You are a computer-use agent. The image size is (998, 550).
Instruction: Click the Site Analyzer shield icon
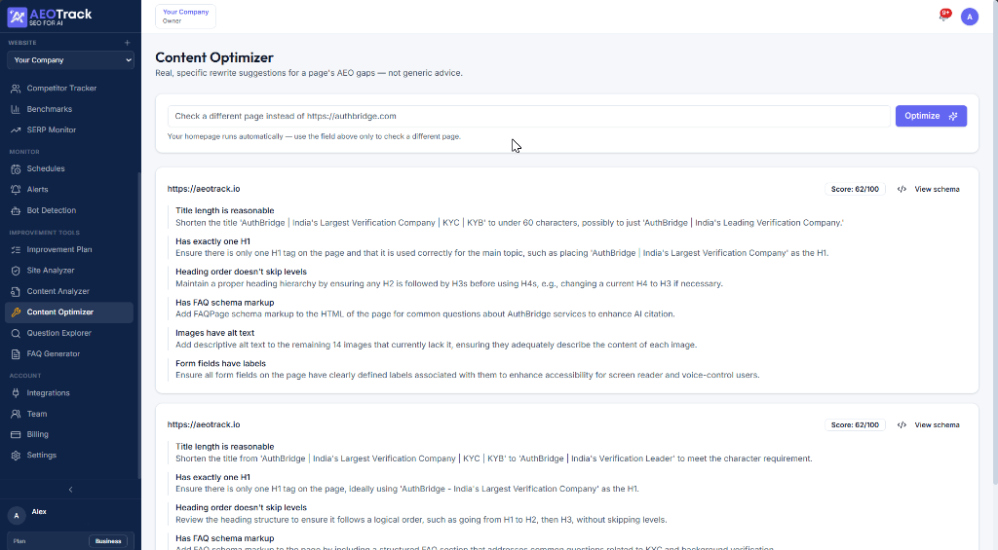tap(16, 271)
